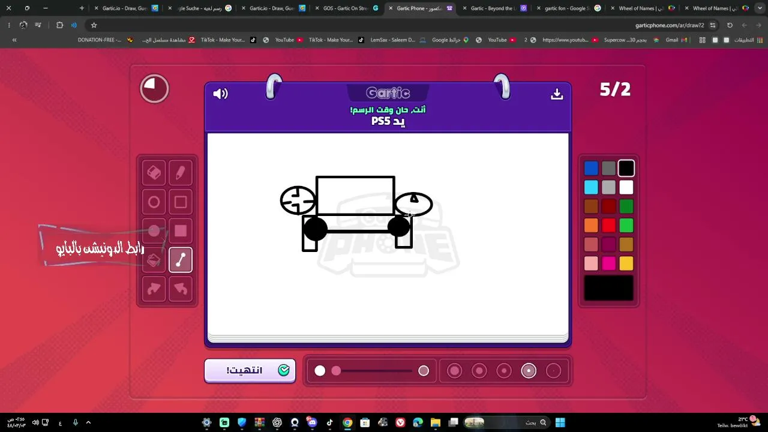768x432 pixels.
Task: Switch to gartic fon - Google tab
Action: pyautogui.click(x=568, y=8)
